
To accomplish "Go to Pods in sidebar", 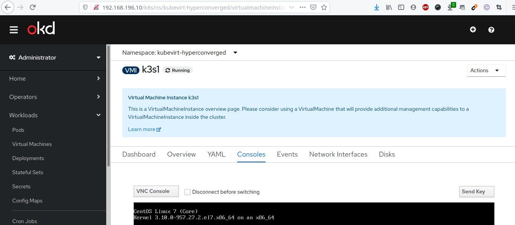I will pyautogui.click(x=18, y=130).
